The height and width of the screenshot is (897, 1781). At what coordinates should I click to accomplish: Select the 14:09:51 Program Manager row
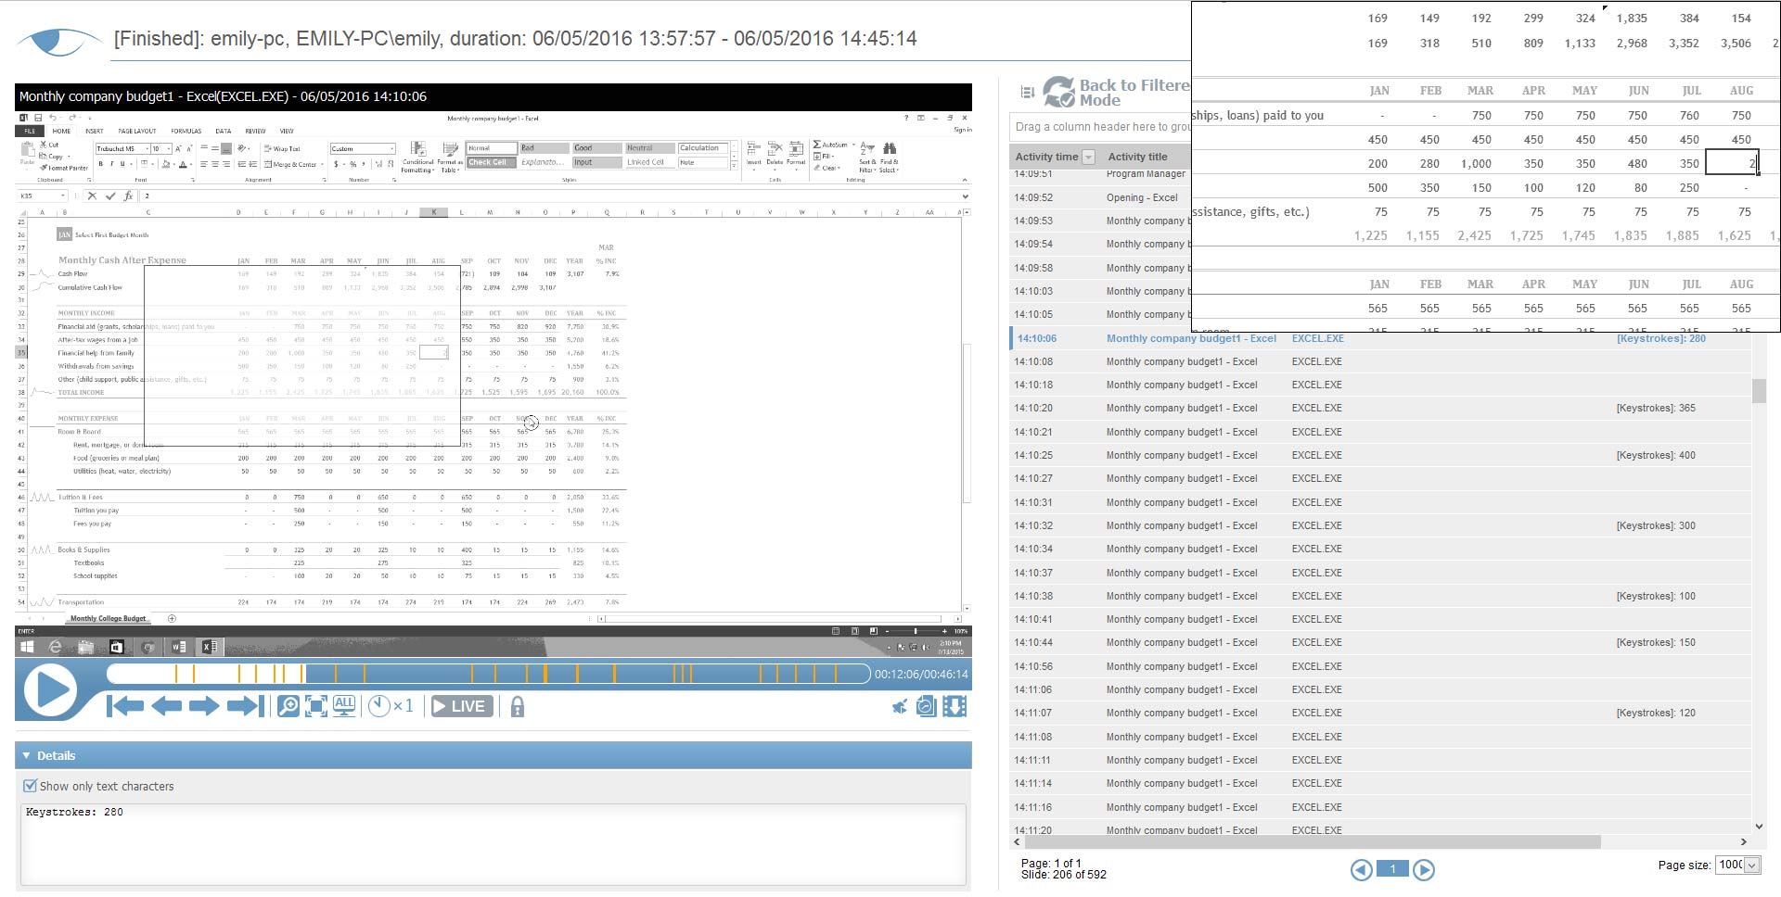click(x=1100, y=174)
